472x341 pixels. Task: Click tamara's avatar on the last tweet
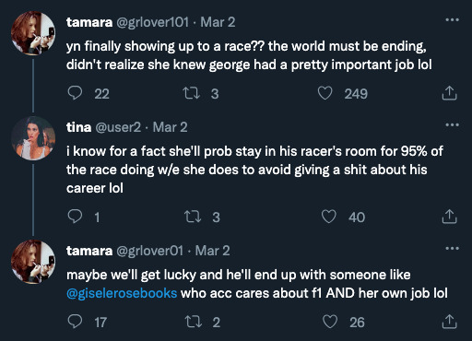33,262
